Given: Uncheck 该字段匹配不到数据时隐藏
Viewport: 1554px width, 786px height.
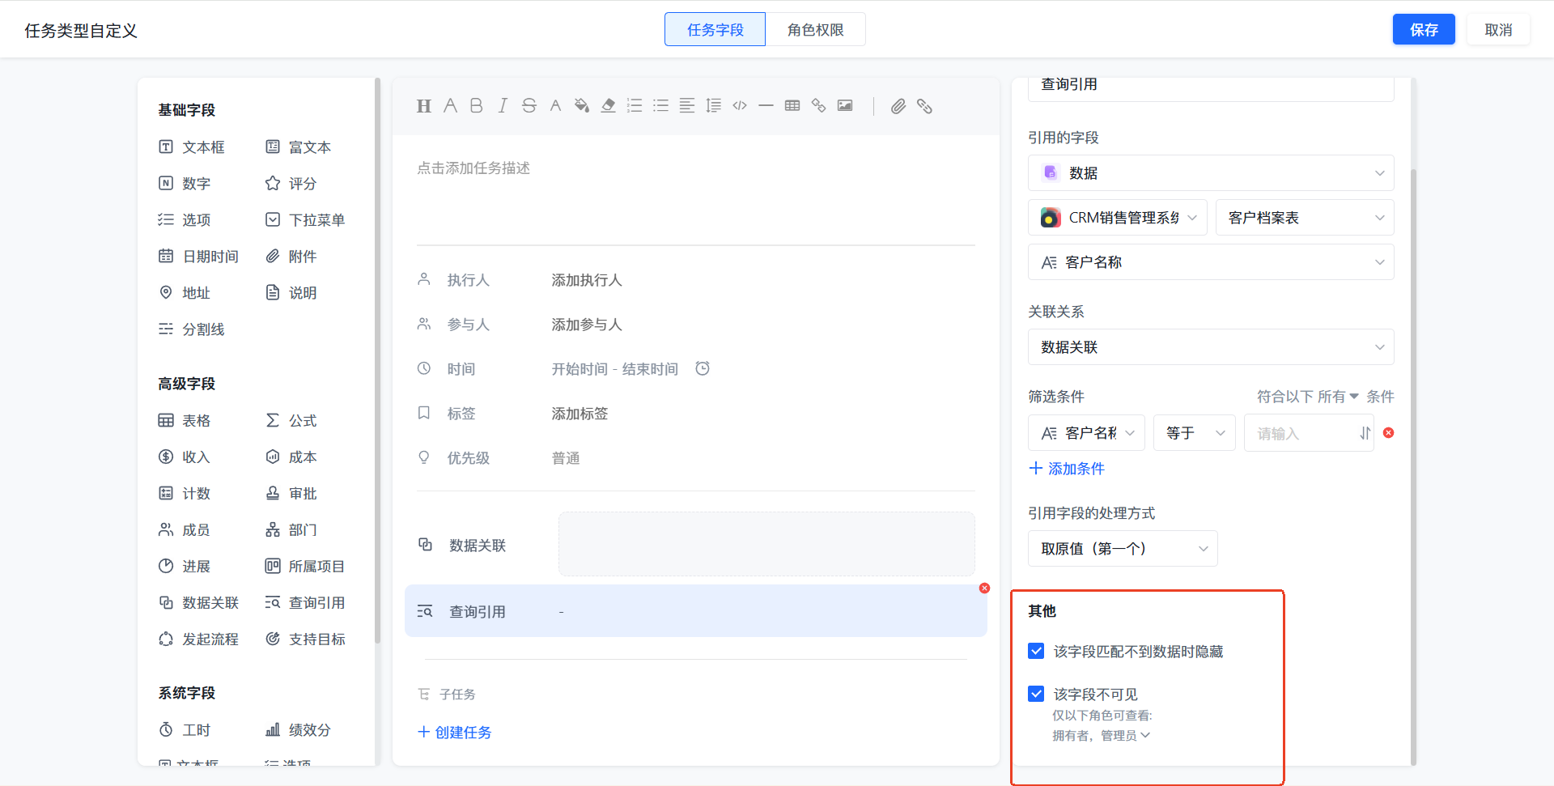Looking at the screenshot, I should click(1036, 651).
